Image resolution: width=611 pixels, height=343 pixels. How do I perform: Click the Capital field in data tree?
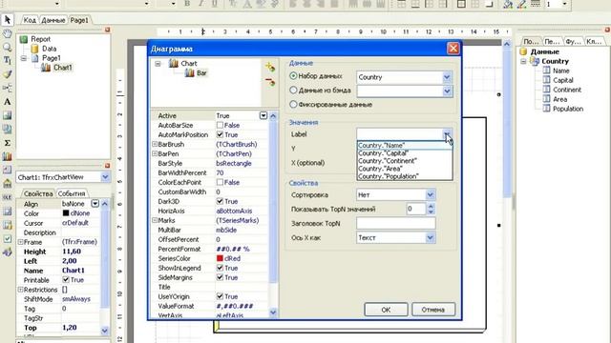click(562, 80)
